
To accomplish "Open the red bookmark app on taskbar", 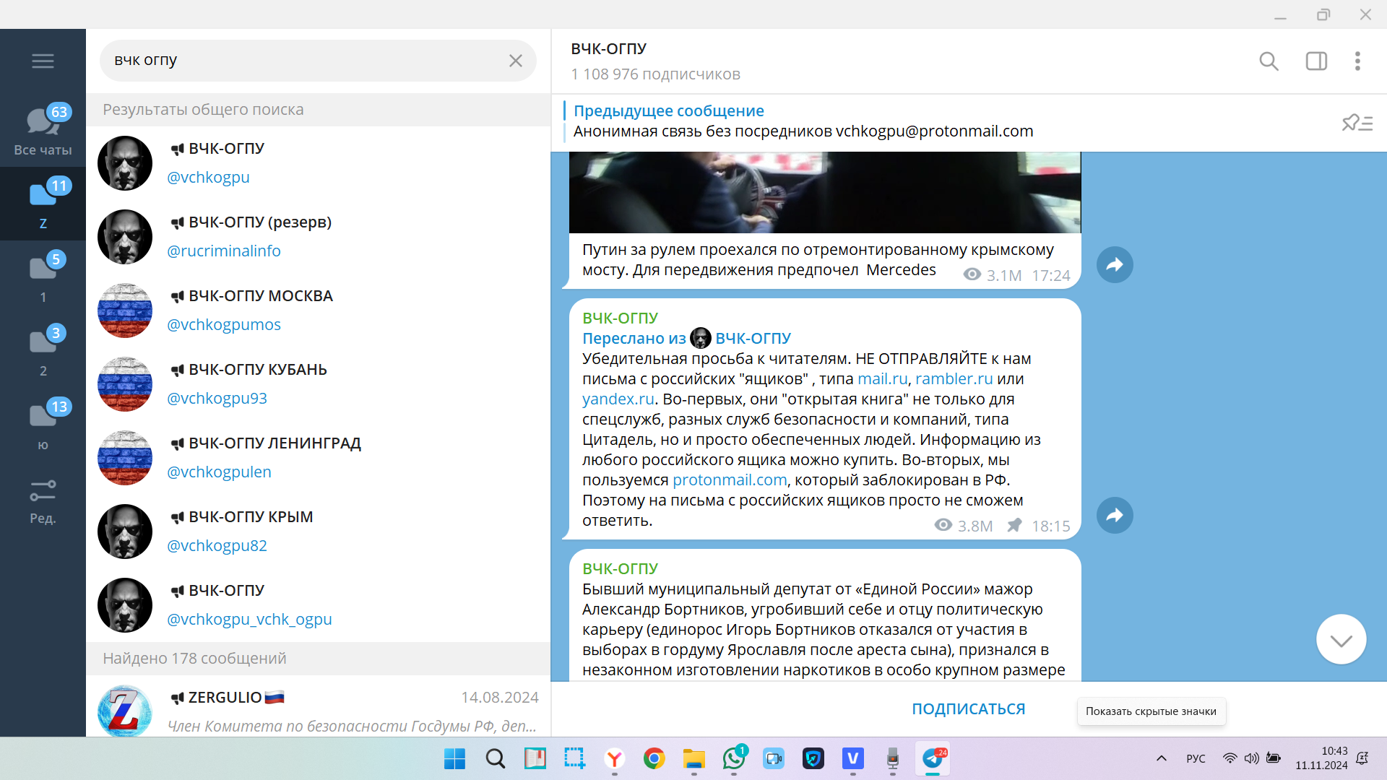I will tap(535, 758).
